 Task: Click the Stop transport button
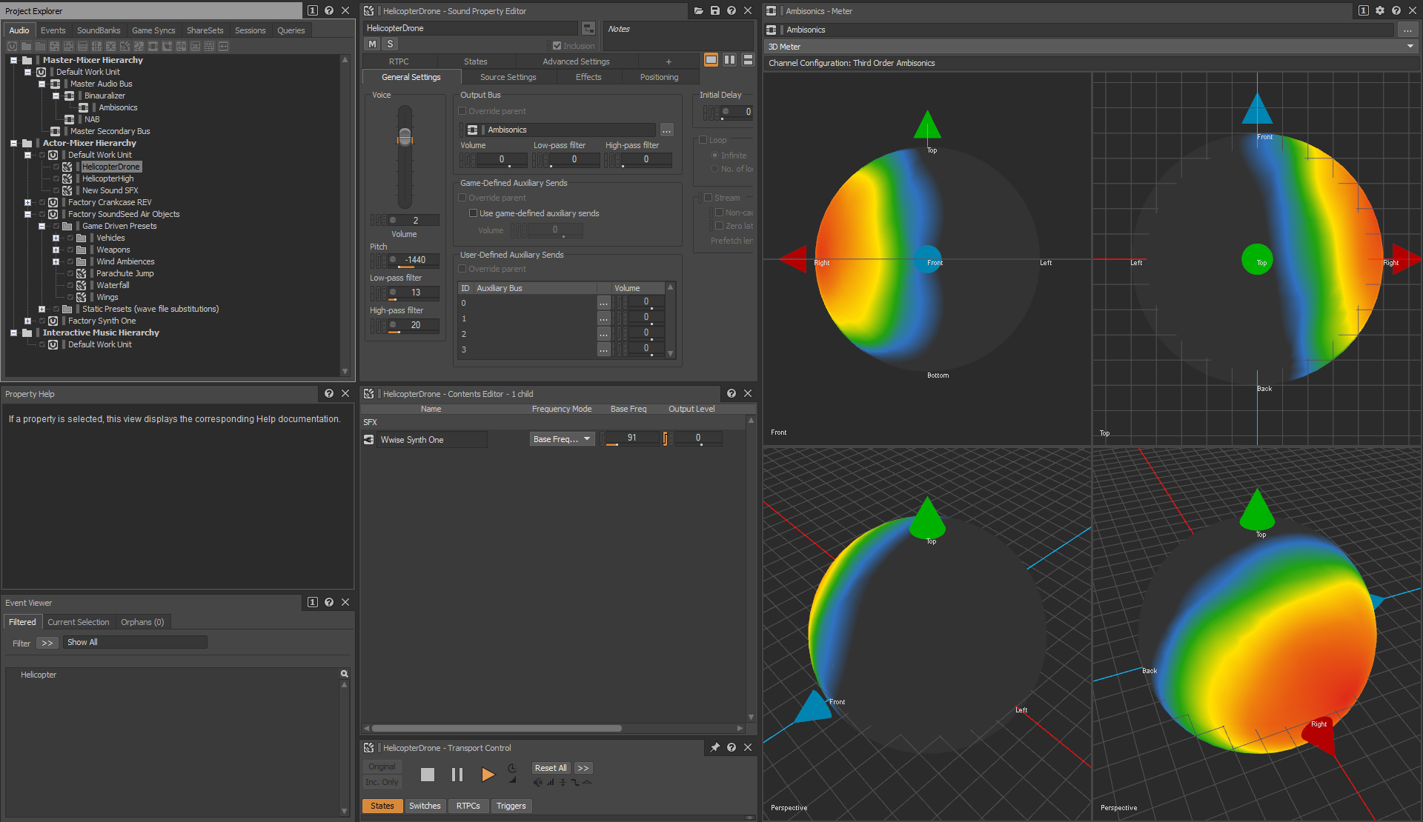427,775
